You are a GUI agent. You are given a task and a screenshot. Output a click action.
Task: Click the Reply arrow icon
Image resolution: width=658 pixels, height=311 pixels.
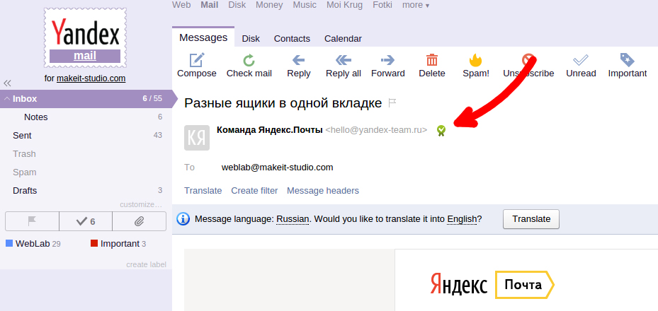pyautogui.click(x=298, y=60)
